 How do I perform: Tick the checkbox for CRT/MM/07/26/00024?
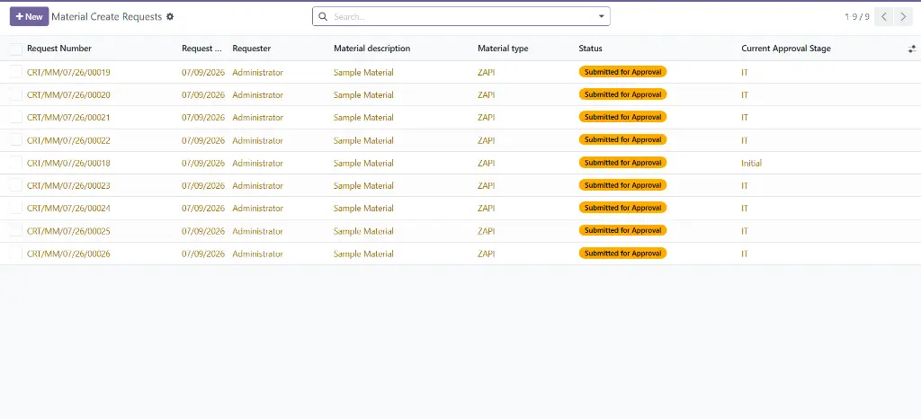(x=16, y=208)
